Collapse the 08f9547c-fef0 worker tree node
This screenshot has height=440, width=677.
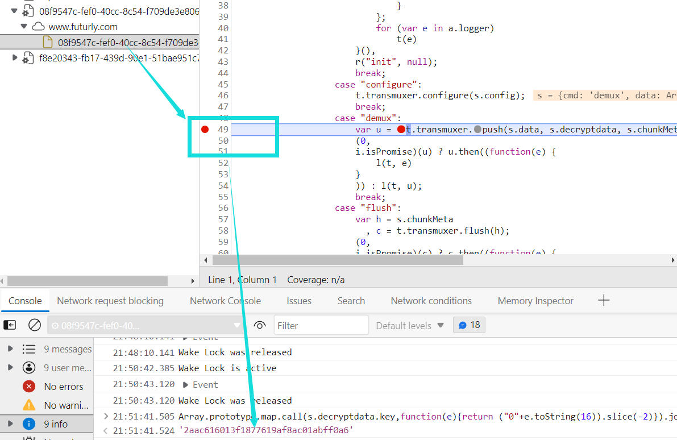point(14,11)
